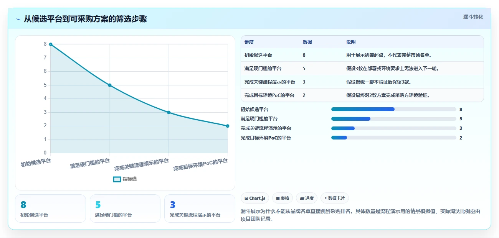Click the 完成目标环境PoC的平台 progress bar
The height and width of the screenshot is (238, 499).
click(394, 138)
